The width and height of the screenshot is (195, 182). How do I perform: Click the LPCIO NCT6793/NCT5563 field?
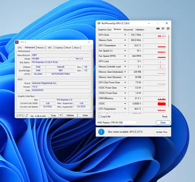(x=61, y=74)
